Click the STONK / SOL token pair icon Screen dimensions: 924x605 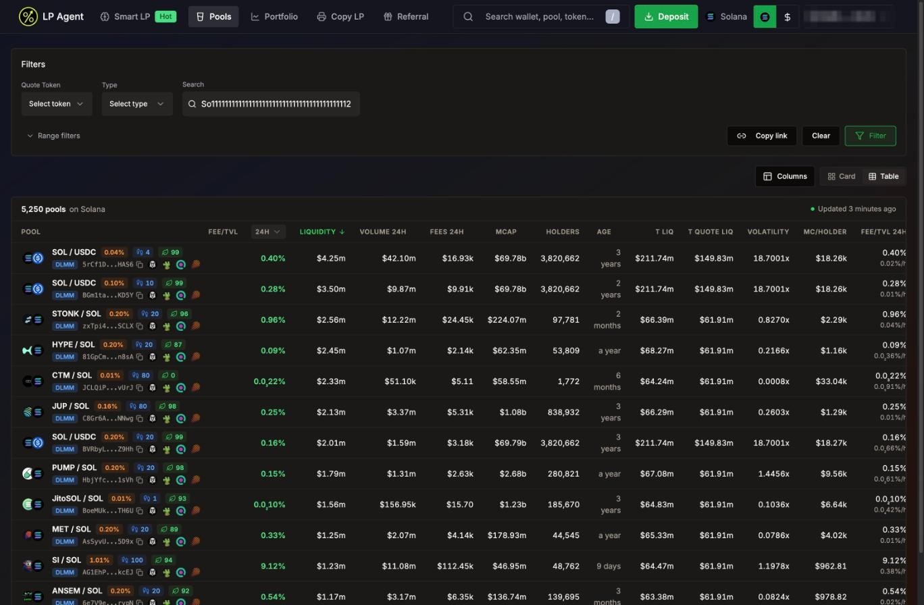point(32,319)
